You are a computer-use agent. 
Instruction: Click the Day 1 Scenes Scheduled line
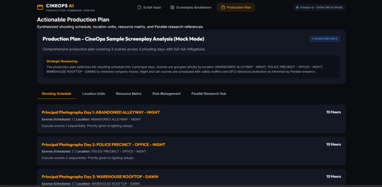(91, 120)
